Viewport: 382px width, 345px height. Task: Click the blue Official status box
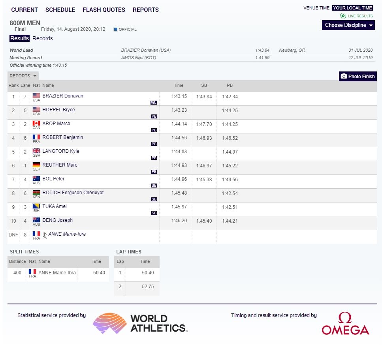tap(115, 29)
